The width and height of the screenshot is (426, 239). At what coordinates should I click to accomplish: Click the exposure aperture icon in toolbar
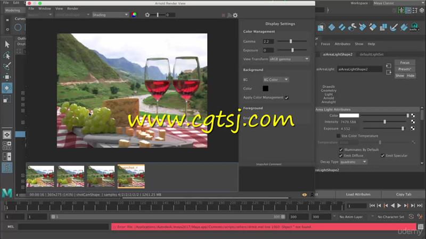pyautogui.click(x=148, y=15)
